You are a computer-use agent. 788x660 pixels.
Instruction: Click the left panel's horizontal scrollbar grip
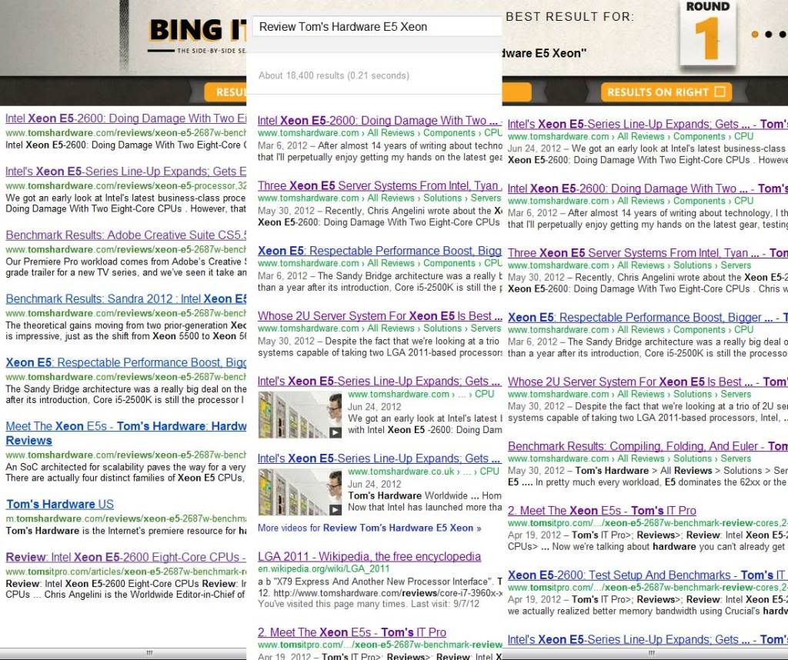[x=149, y=653]
